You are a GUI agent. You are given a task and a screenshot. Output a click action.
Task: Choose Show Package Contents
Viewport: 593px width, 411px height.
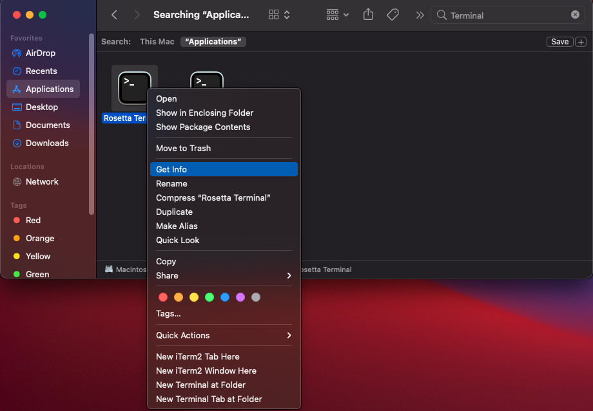coord(224,127)
